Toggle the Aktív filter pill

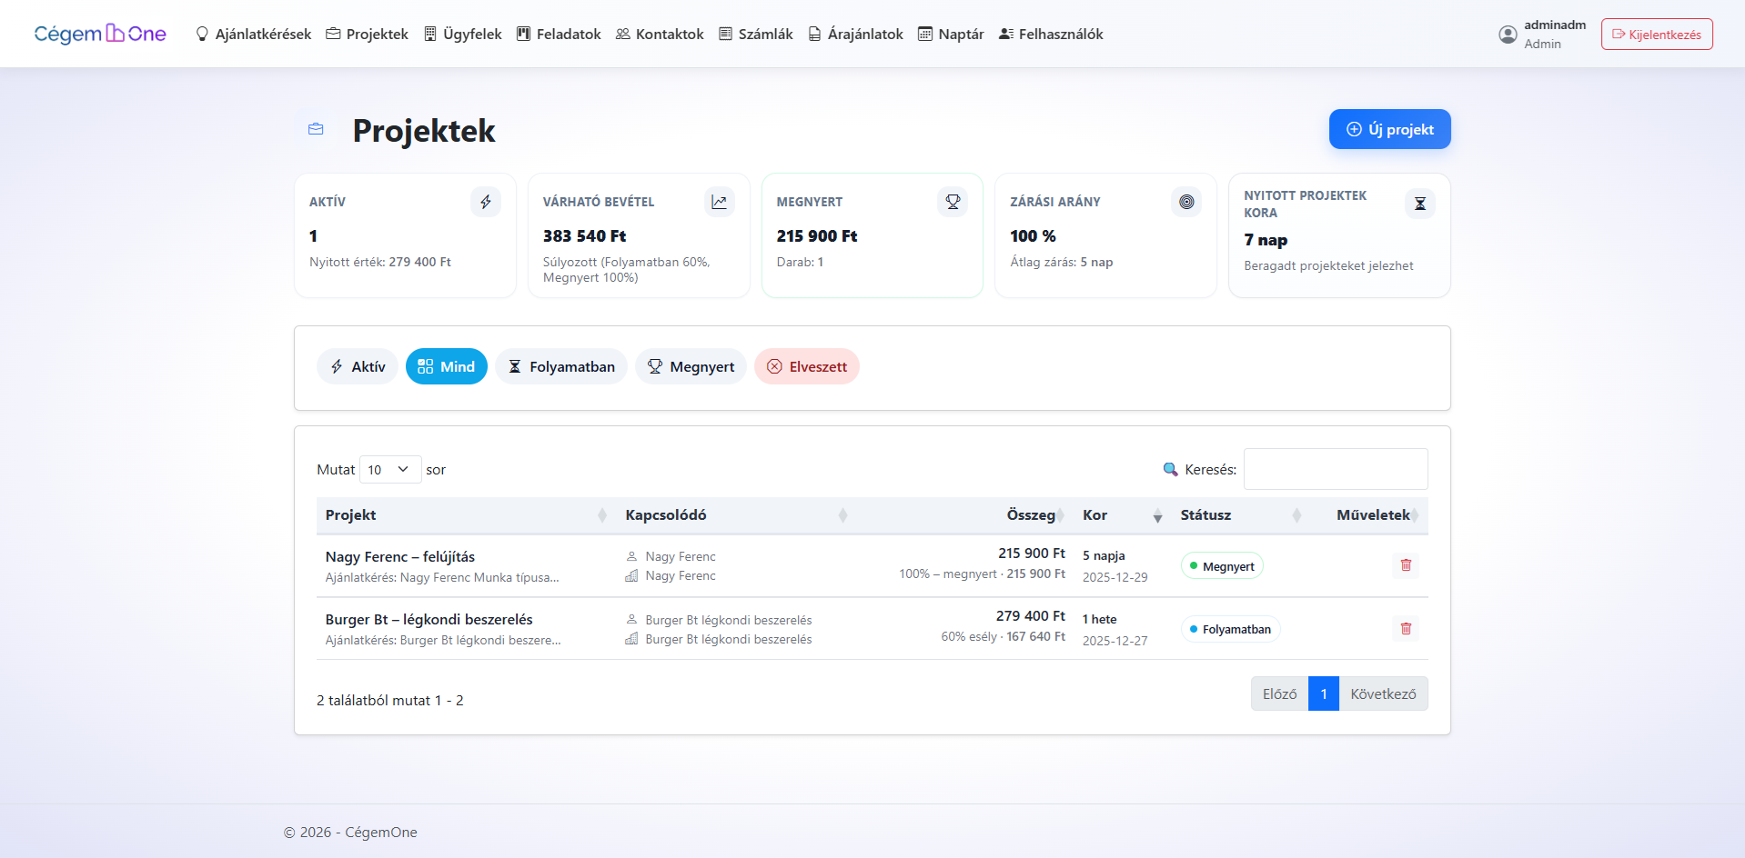pyautogui.click(x=357, y=366)
